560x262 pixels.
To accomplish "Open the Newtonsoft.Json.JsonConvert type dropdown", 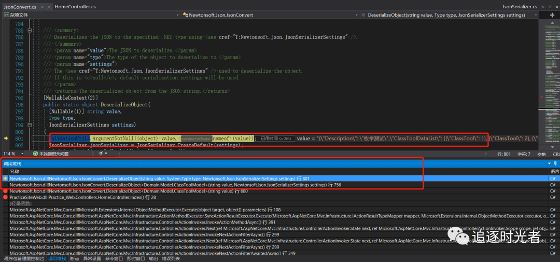I will click(x=270, y=15).
